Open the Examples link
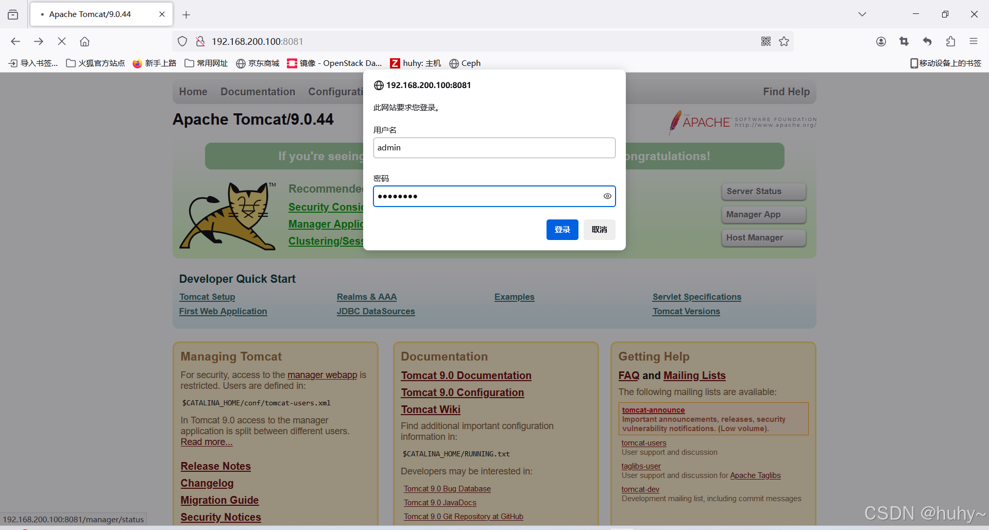 [x=514, y=297]
